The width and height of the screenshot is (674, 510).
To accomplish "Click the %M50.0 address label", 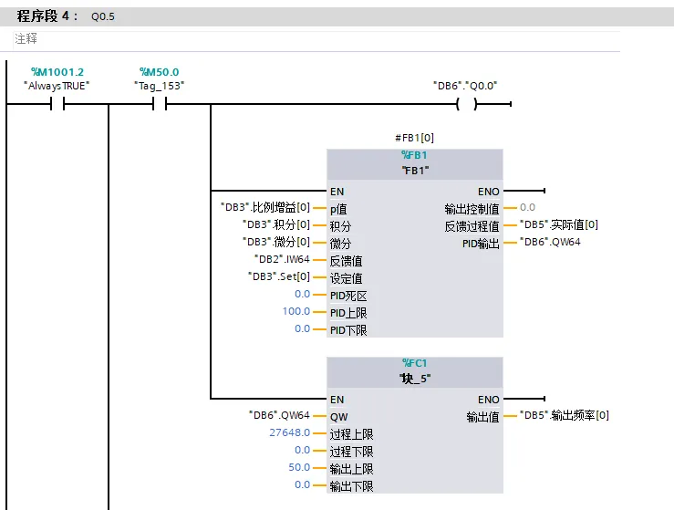I will (159, 72).
